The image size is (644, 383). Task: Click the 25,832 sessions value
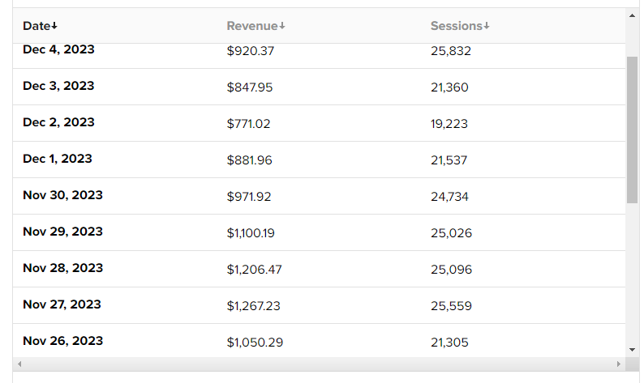point(451,51)
